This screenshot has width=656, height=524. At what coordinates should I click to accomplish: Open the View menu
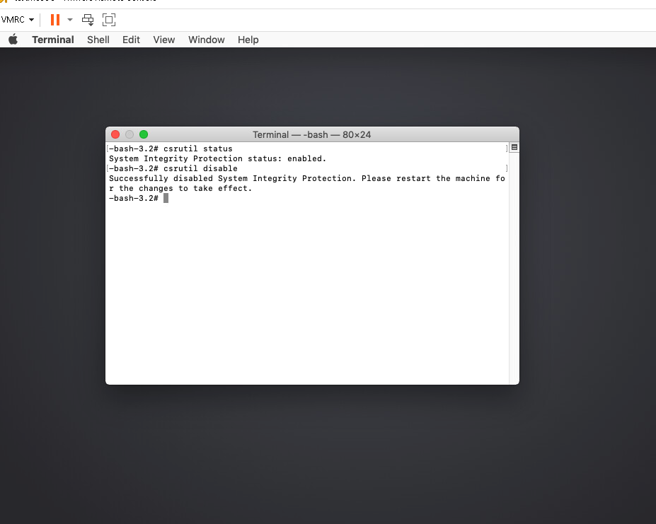(x=163, y=40)
